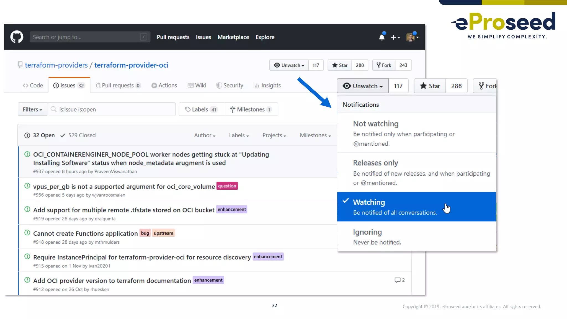567x319 pixels.
Task: Click in the Search or jump to field
Action: coord(90,37)
